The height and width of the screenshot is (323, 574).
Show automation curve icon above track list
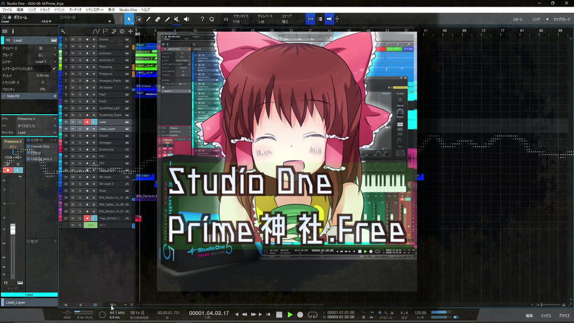point(96,32)
